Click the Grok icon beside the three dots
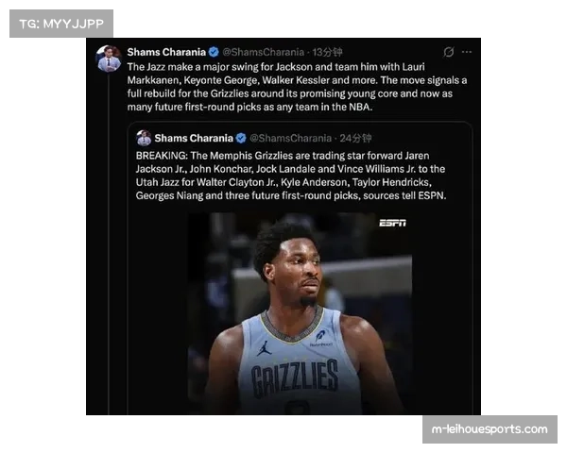Screen dimensions: 567x453 [448, 52]
